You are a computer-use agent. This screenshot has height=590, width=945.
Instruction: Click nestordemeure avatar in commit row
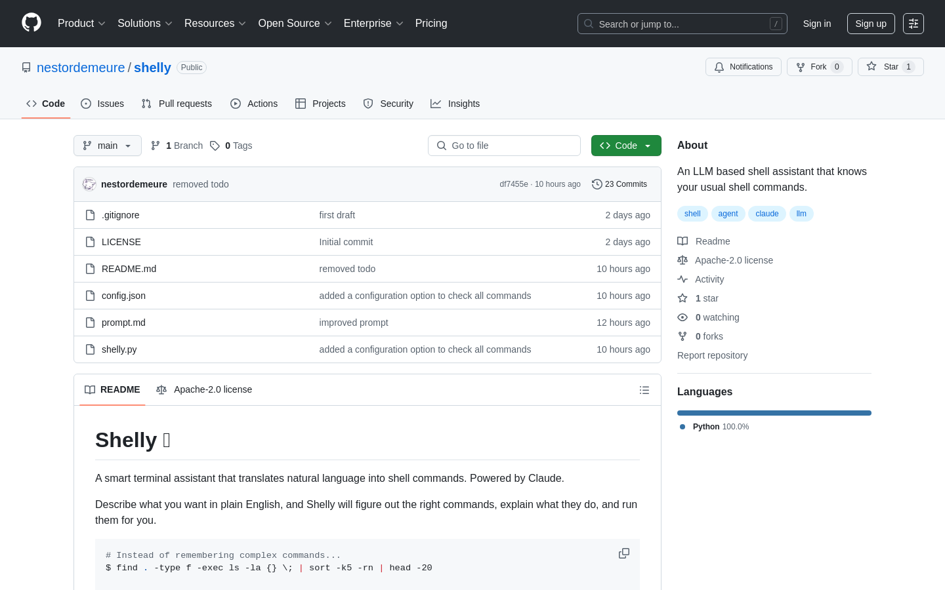click(x=89, y=184)
